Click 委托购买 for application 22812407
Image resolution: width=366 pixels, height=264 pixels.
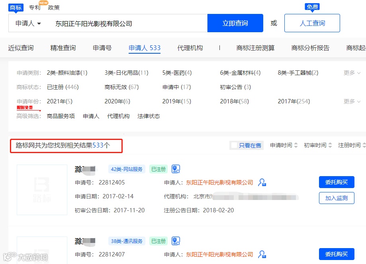tap(337, 254)
